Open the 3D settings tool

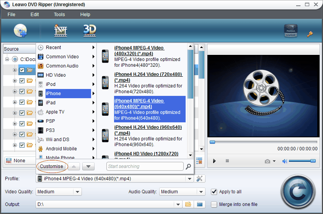coord(90,31)
